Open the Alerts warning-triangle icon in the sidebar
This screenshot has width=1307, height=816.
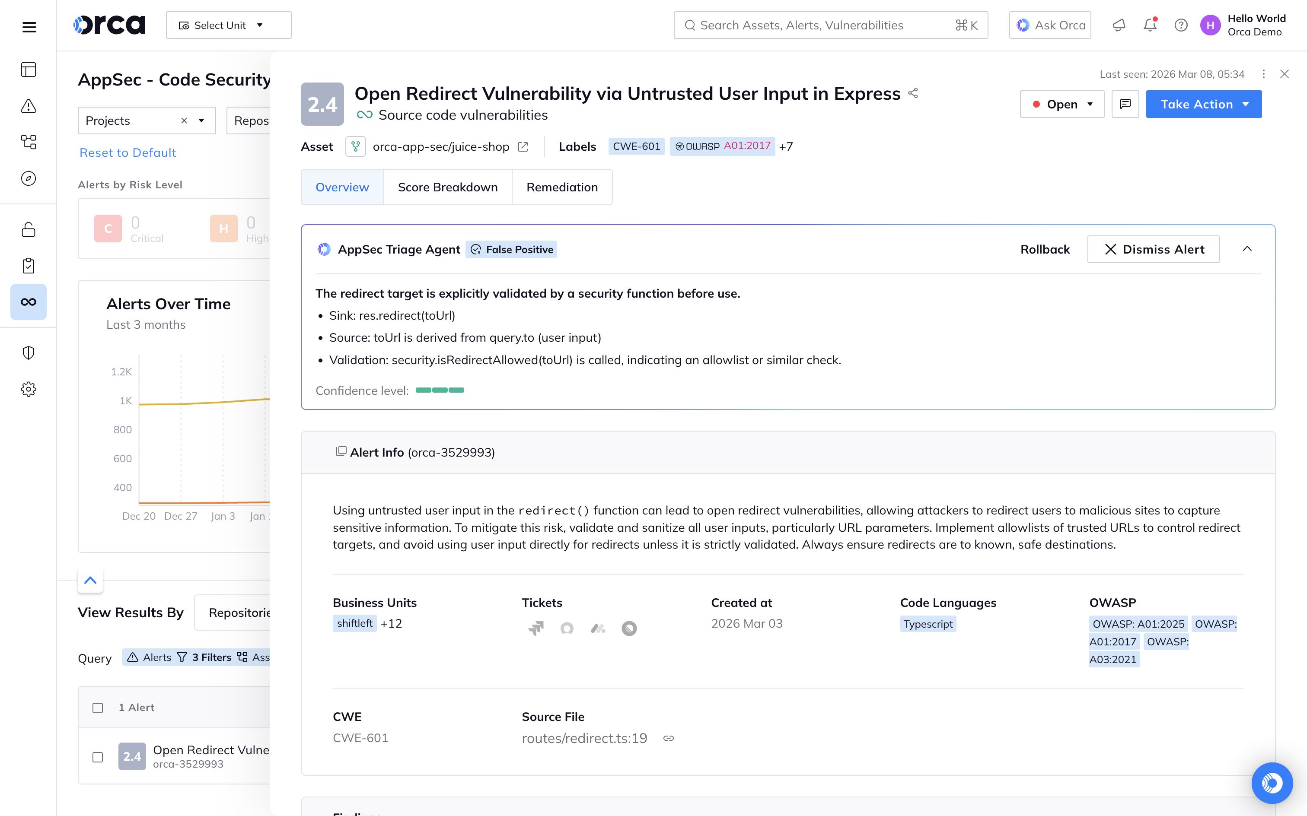click(28, 106)
